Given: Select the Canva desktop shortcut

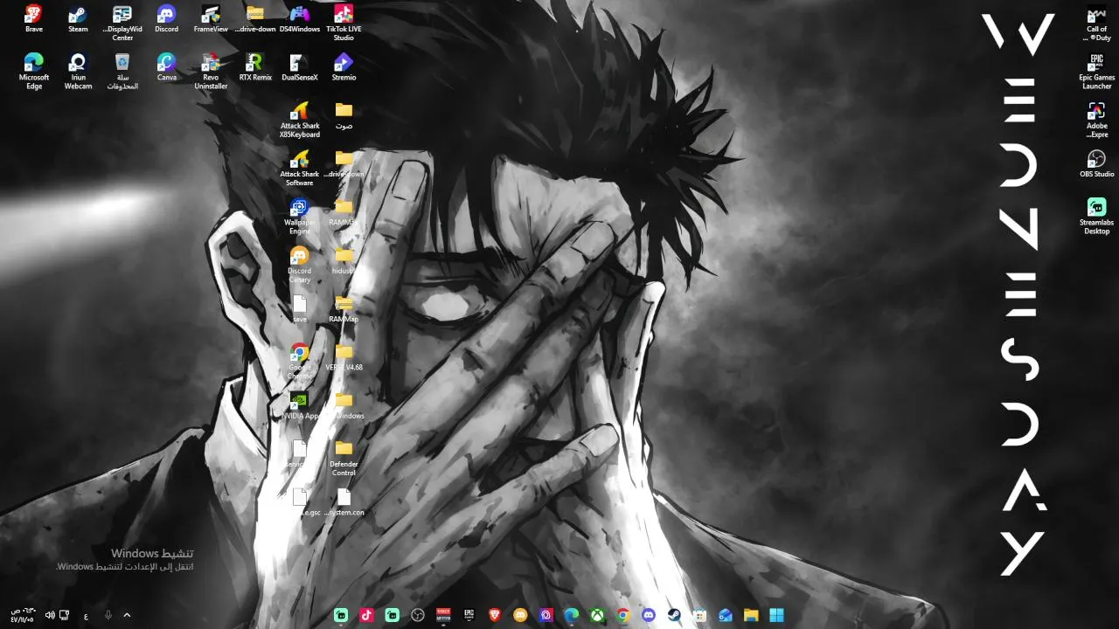Looking at the screenshot, I should click(x=166, y=67).
